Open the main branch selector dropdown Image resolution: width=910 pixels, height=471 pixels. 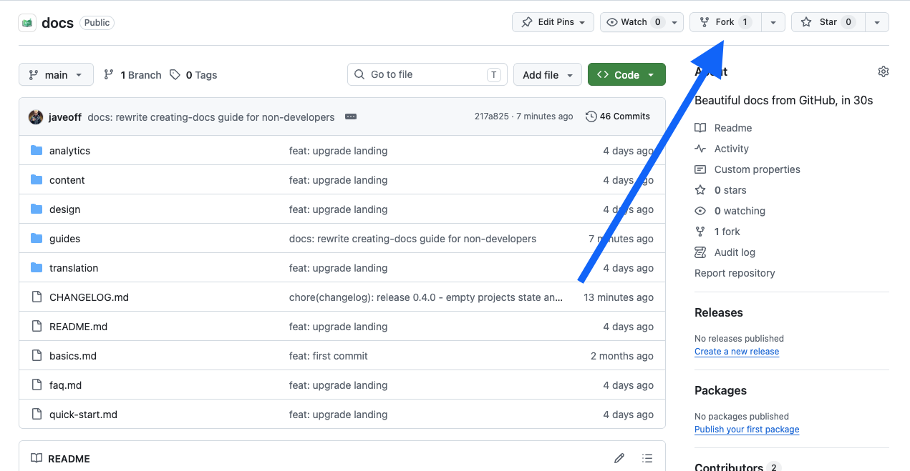pyautogui.click(x=56, y=74)
